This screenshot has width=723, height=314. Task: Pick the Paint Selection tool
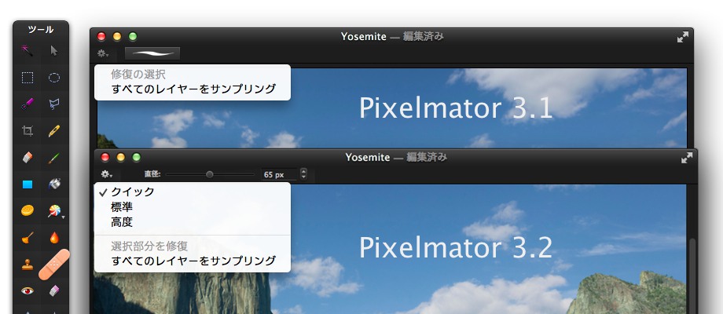coord(28,104)
